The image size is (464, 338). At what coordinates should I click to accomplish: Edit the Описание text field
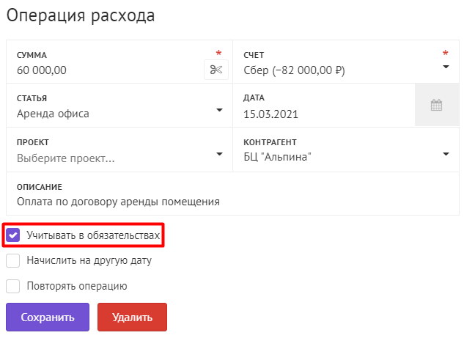pyautogui.click(x=232, y=194)
